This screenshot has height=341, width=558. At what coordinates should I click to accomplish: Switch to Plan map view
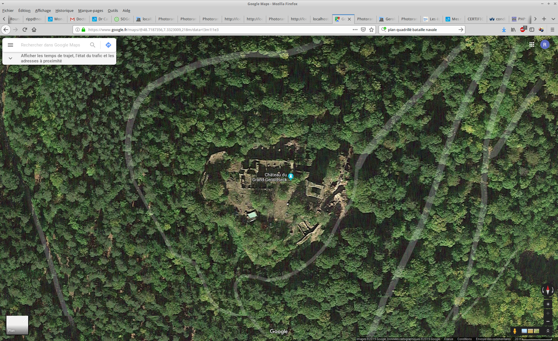(17, 325)
